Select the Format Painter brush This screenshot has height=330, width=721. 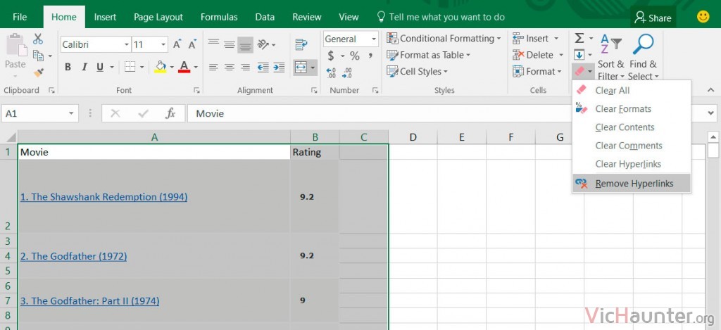39,72
